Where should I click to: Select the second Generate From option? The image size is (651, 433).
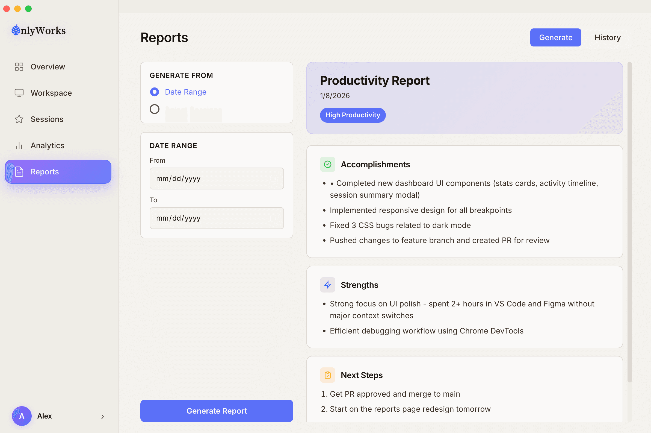[x=155, y=109]
